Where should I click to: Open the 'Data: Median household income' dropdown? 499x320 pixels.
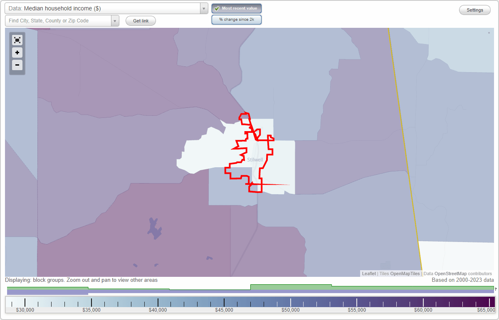click(x=104, y=8)
